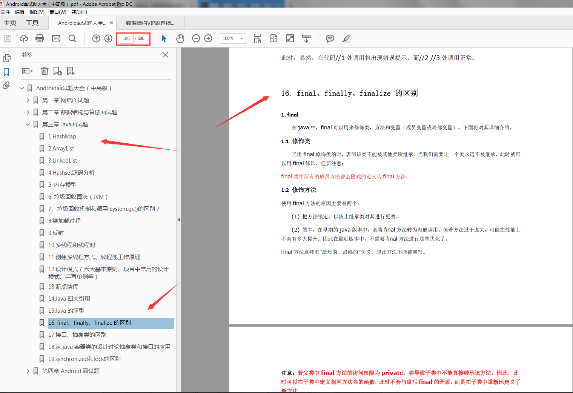Collapse Android面试题大全 root bookmark

(x=22, y=88)
